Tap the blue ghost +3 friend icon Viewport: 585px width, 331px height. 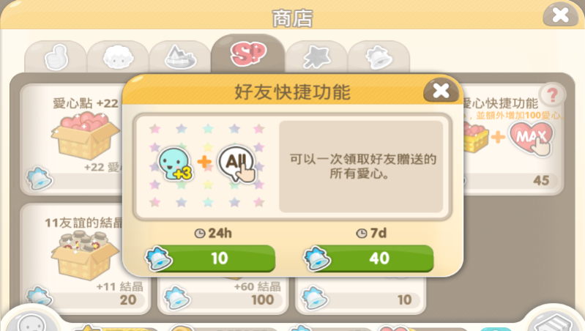pos(175,164)
